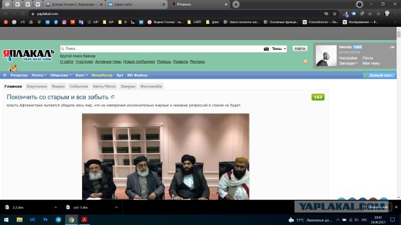Open ЯП Файлы in the blue menu
The width and height of the screenshot is (401, 225).
(x=137, y=75)
